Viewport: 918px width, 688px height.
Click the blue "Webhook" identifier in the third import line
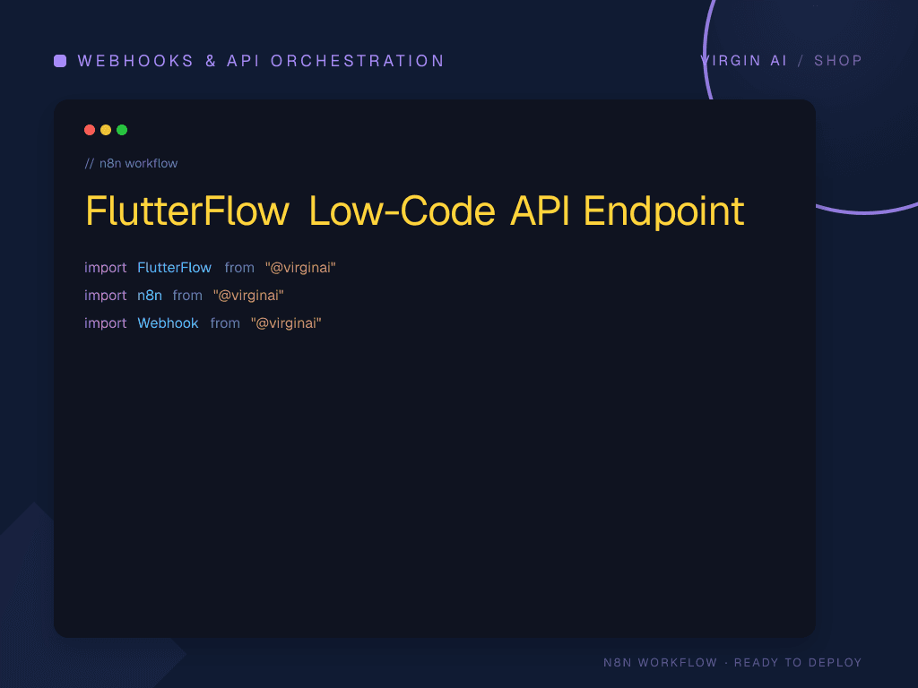(x=168, y=322)
